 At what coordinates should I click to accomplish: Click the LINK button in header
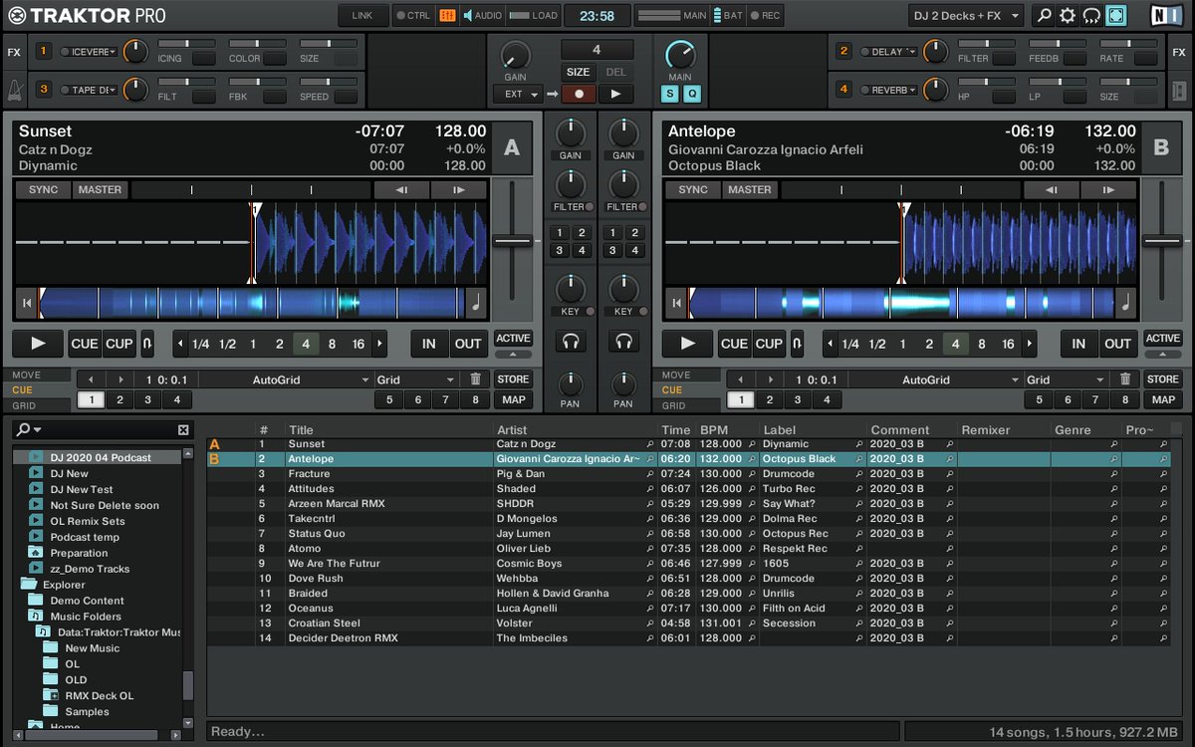[x=363, y=16]
